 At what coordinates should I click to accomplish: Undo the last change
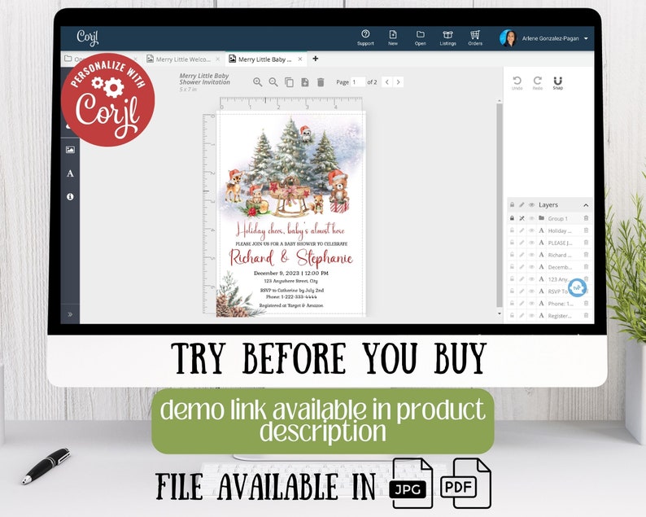click(x=517, y=82)
